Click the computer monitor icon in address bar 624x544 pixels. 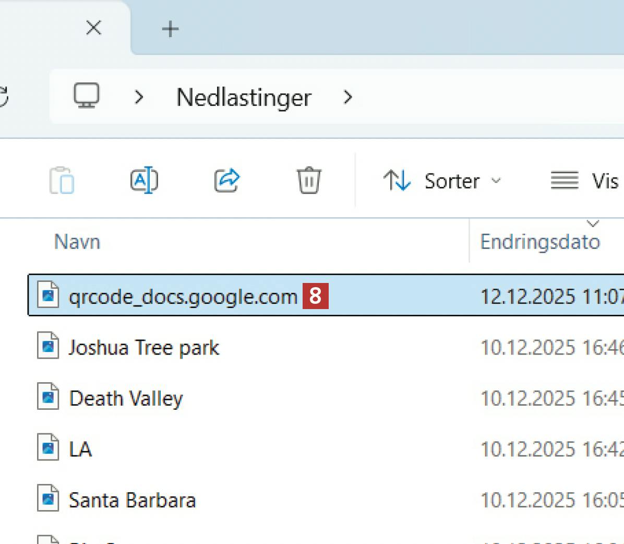point(86,97)
